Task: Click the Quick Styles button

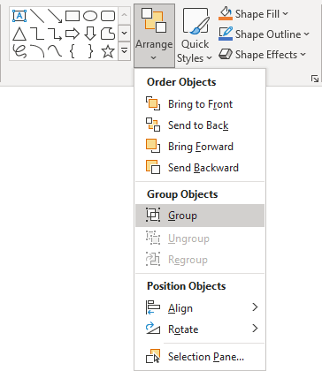Action: pos(195,35)
